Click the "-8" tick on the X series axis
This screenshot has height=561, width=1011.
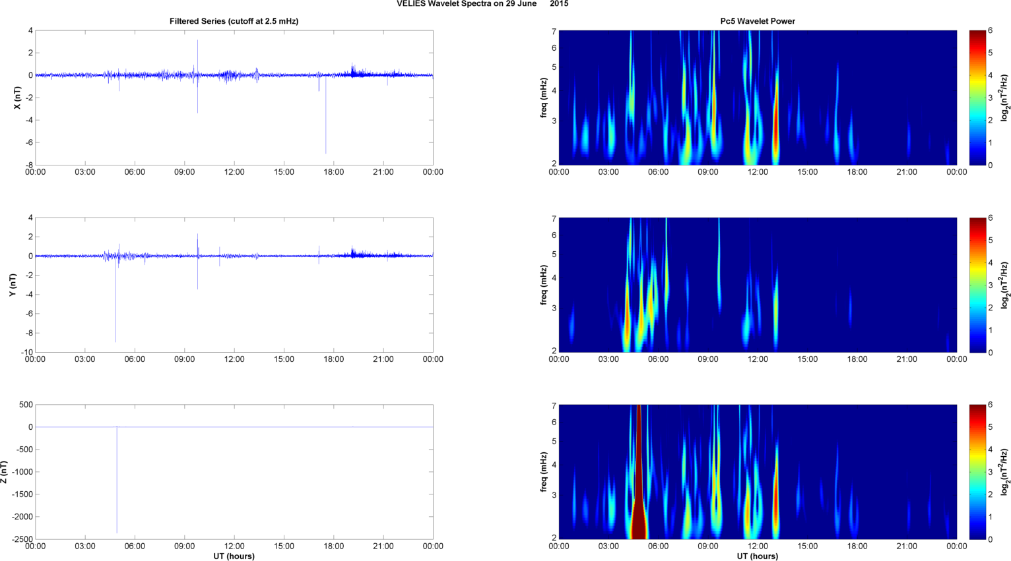tap(29, 165)
